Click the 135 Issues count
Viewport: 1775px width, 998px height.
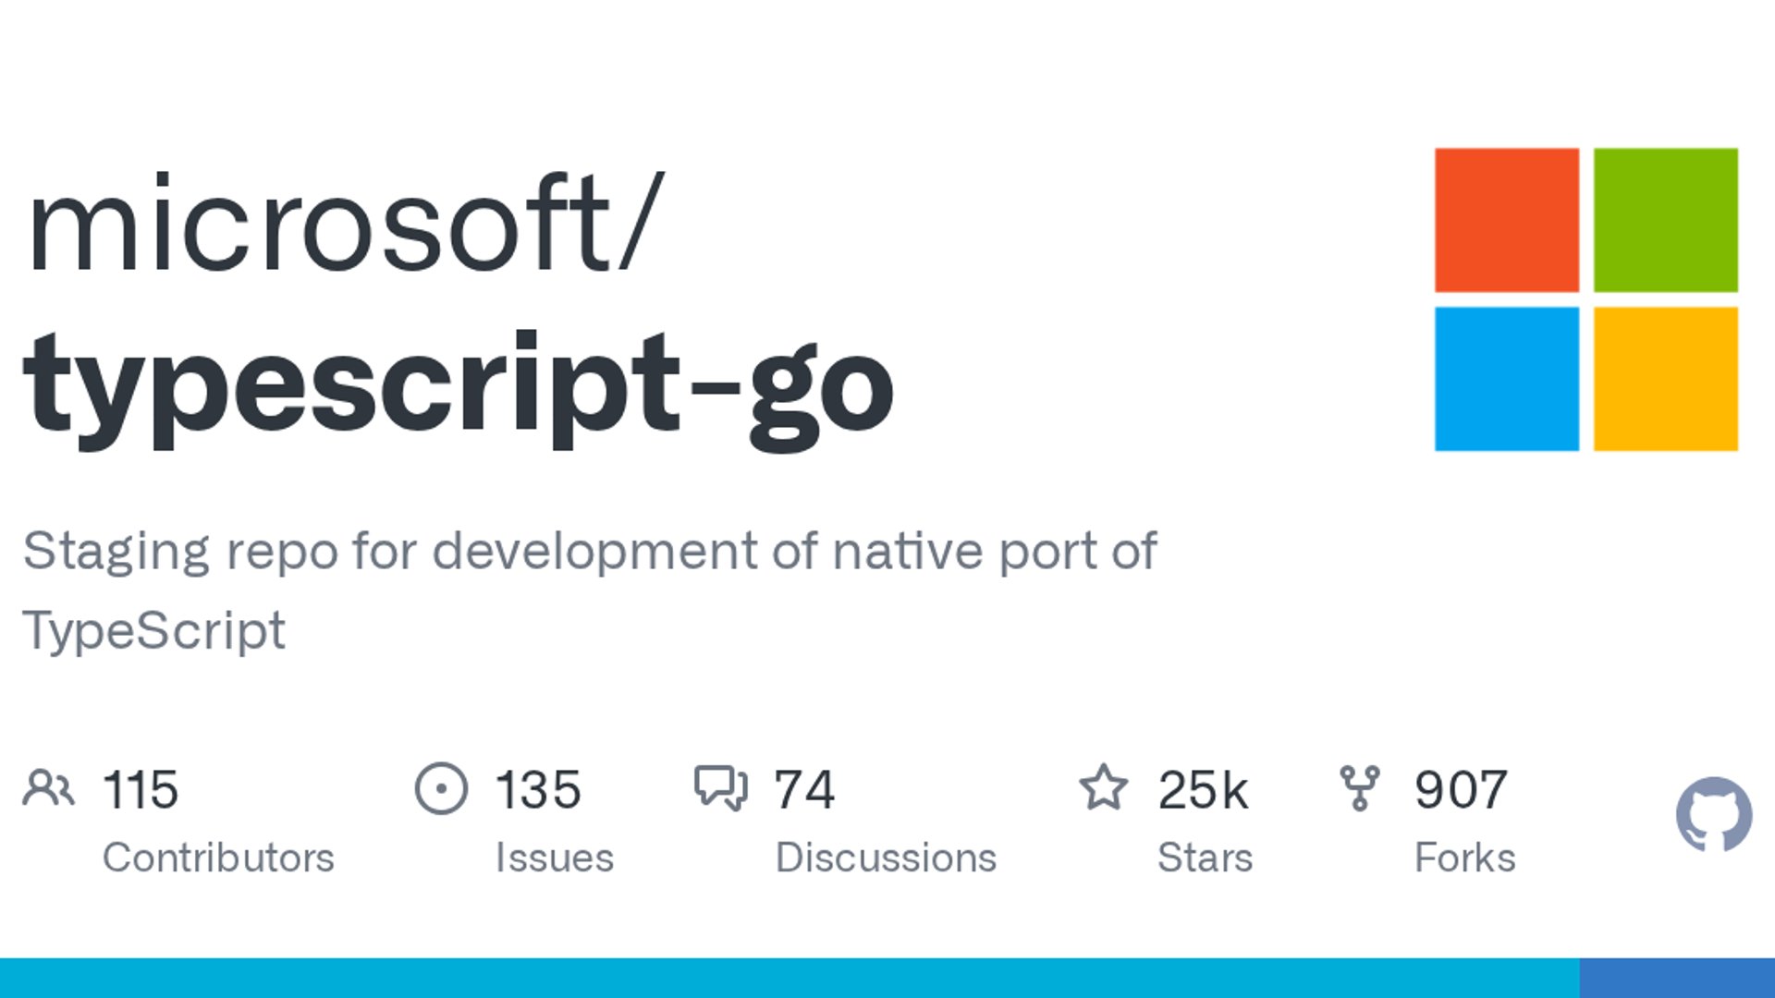point(538,790)
